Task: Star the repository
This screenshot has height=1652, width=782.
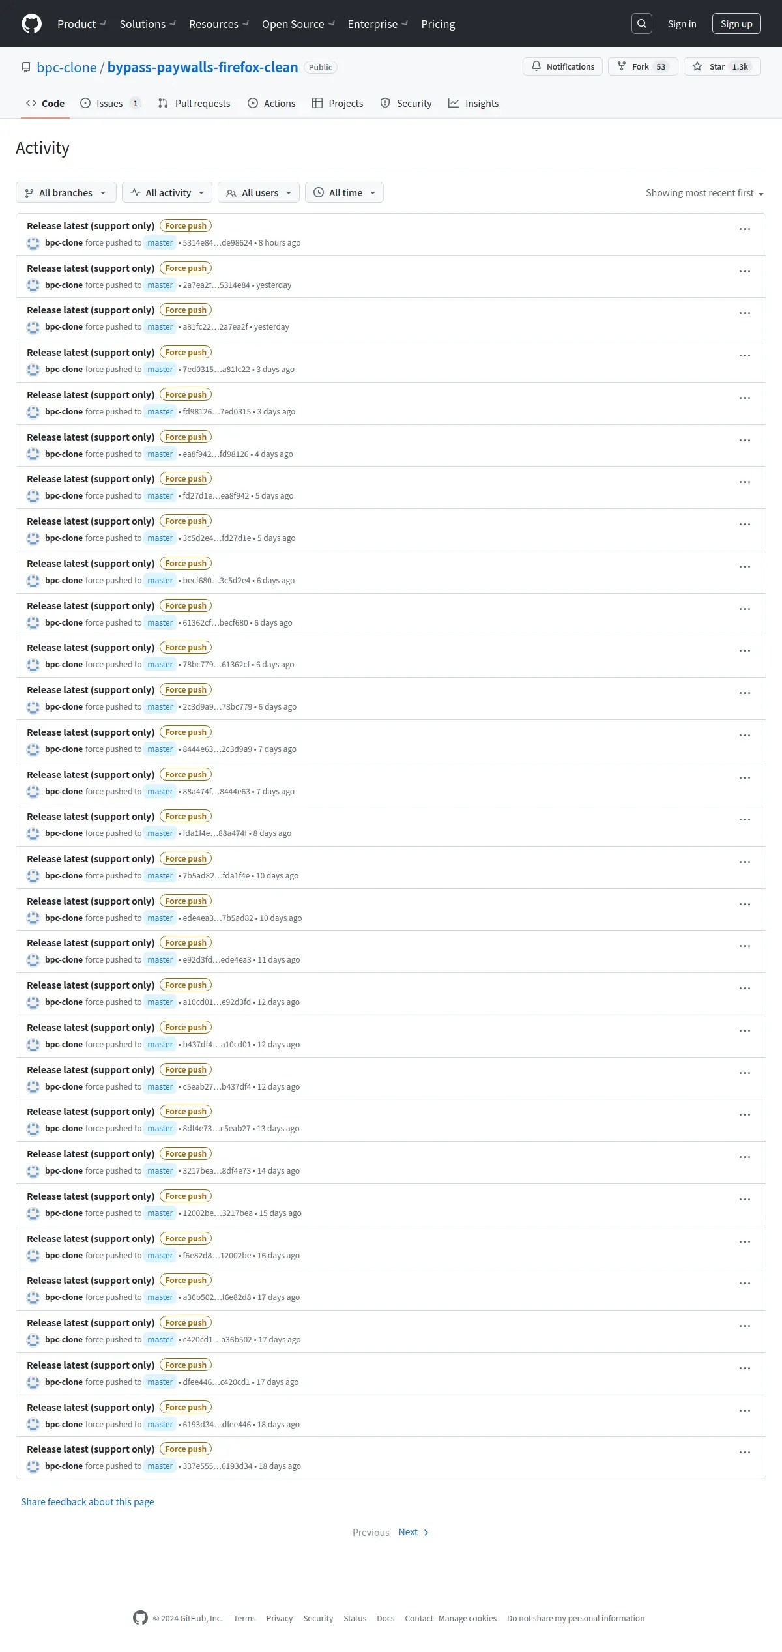Action: (x=722, y=66)
